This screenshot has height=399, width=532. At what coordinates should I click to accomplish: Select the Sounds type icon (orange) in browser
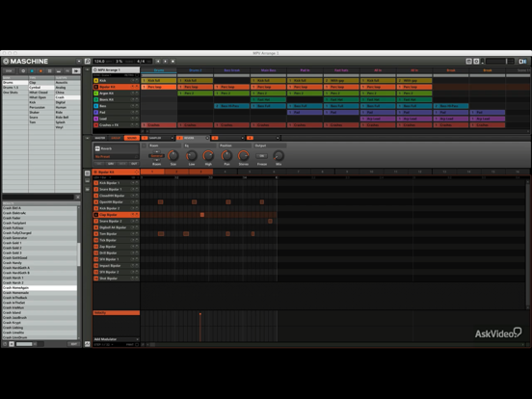40,71
